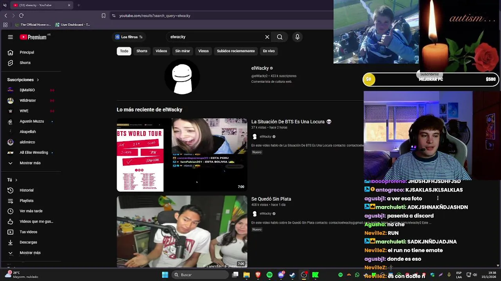Open The Official Home bookmark
501x281 pixels.
tap(32, 25)
